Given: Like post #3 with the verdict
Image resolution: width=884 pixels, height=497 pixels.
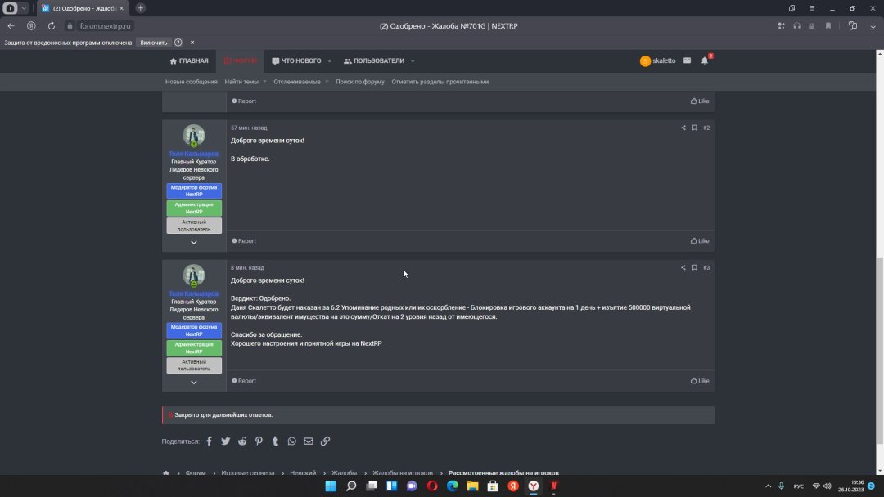Looking at the screenshot, I should 700,381.
